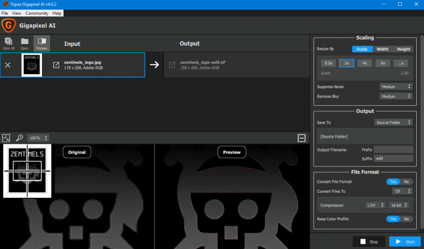Open the 100% zoom level dropdown
The image size is (424, 249).
pos(38,138)
